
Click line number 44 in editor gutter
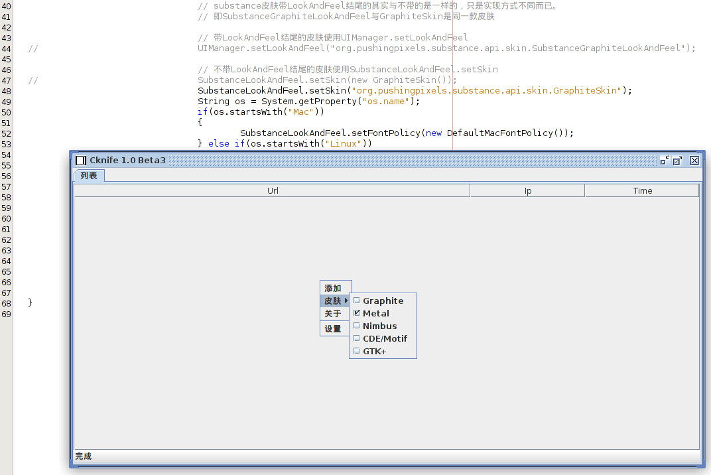[x=6, y=48]
